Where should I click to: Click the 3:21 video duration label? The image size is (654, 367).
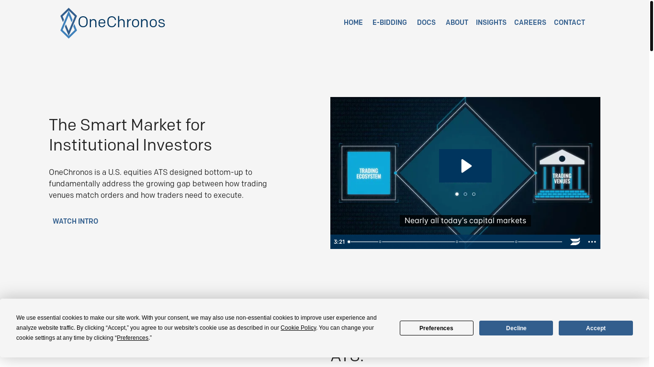pyautogui.click(x=339, y=242)
